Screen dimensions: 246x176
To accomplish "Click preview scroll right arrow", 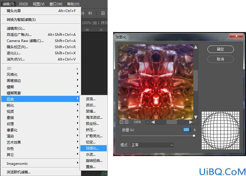I will 191,122.
